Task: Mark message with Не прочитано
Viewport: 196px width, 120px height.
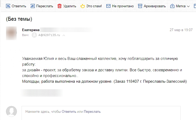Action: (123, 6)
